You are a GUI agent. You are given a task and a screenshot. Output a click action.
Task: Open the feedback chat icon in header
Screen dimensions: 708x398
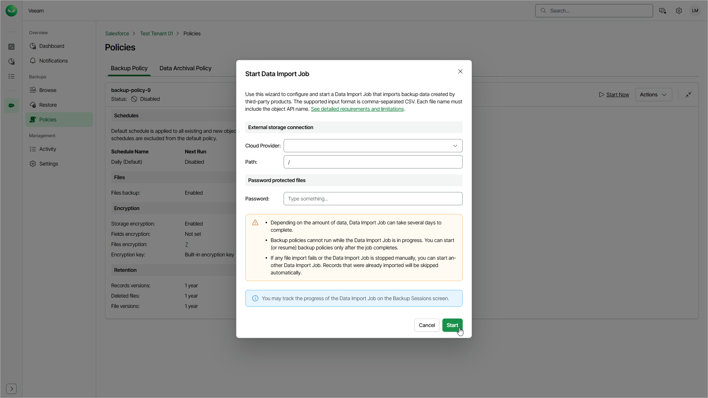click(663, 11)
